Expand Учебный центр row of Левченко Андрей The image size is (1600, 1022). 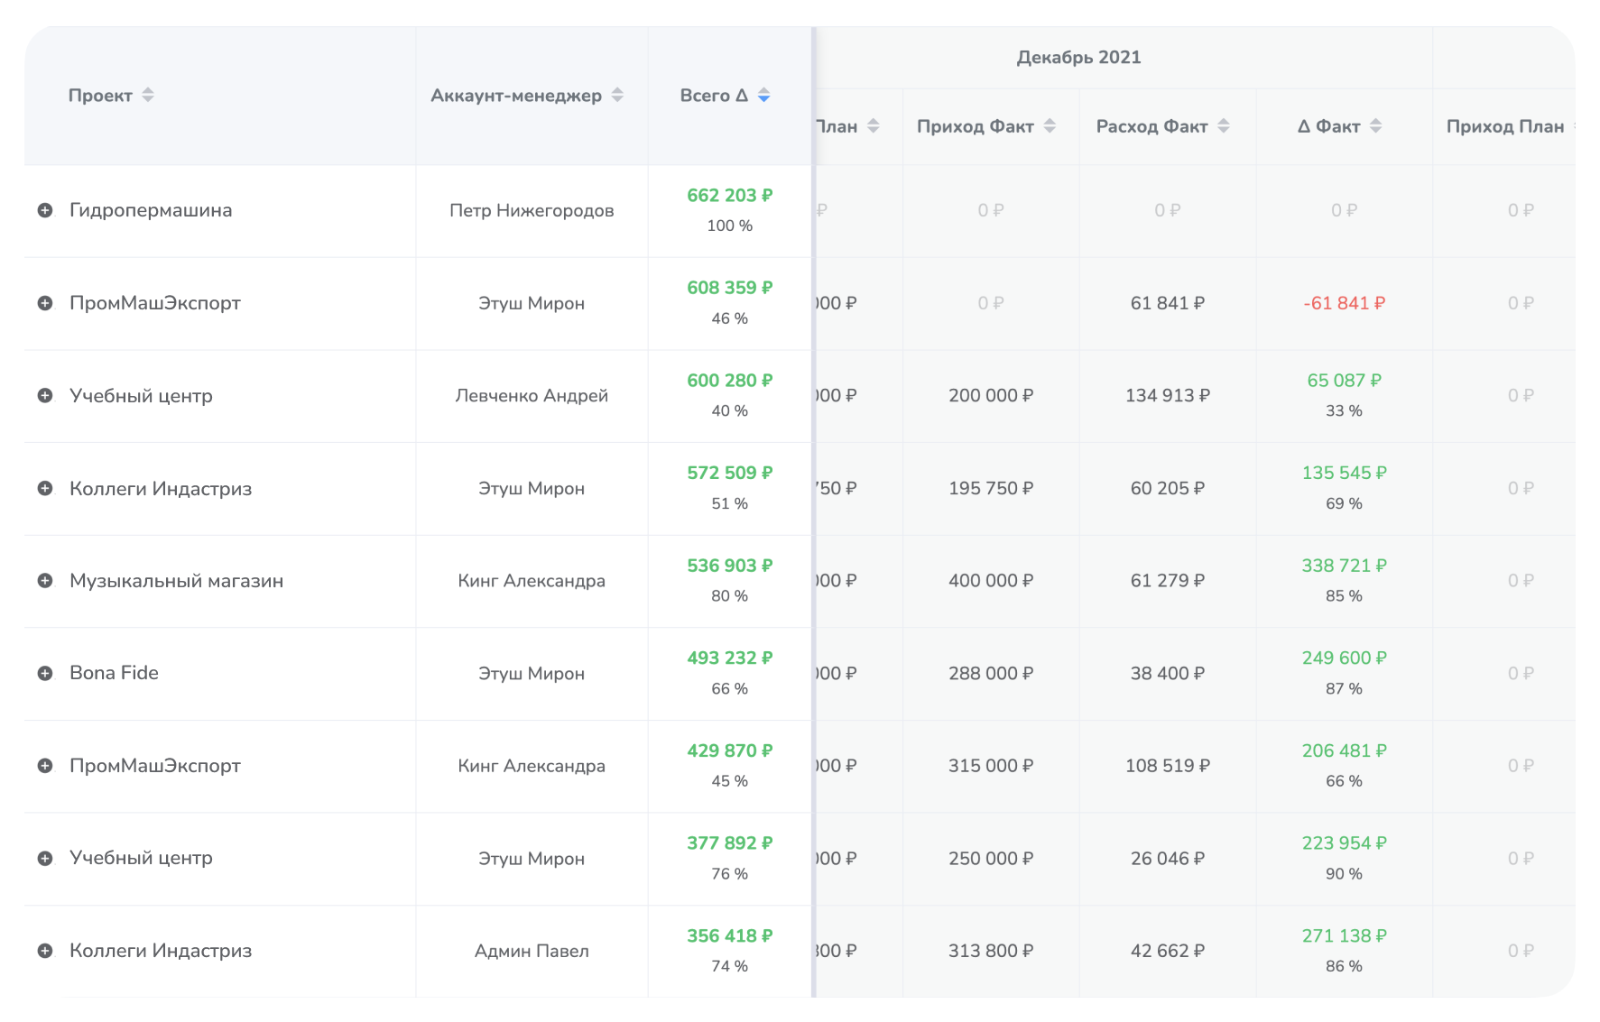coord(45,396)
